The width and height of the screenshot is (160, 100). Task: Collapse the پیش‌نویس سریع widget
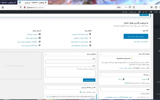tap(46, 54)
